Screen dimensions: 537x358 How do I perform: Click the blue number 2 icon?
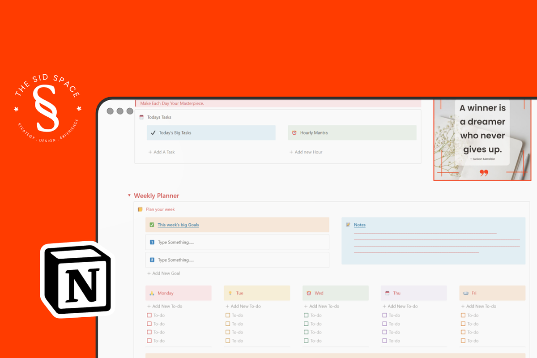tap(152, 260)
